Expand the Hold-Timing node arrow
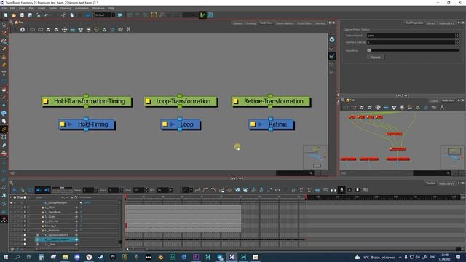The image size is (466, 262). click(70, 124)
